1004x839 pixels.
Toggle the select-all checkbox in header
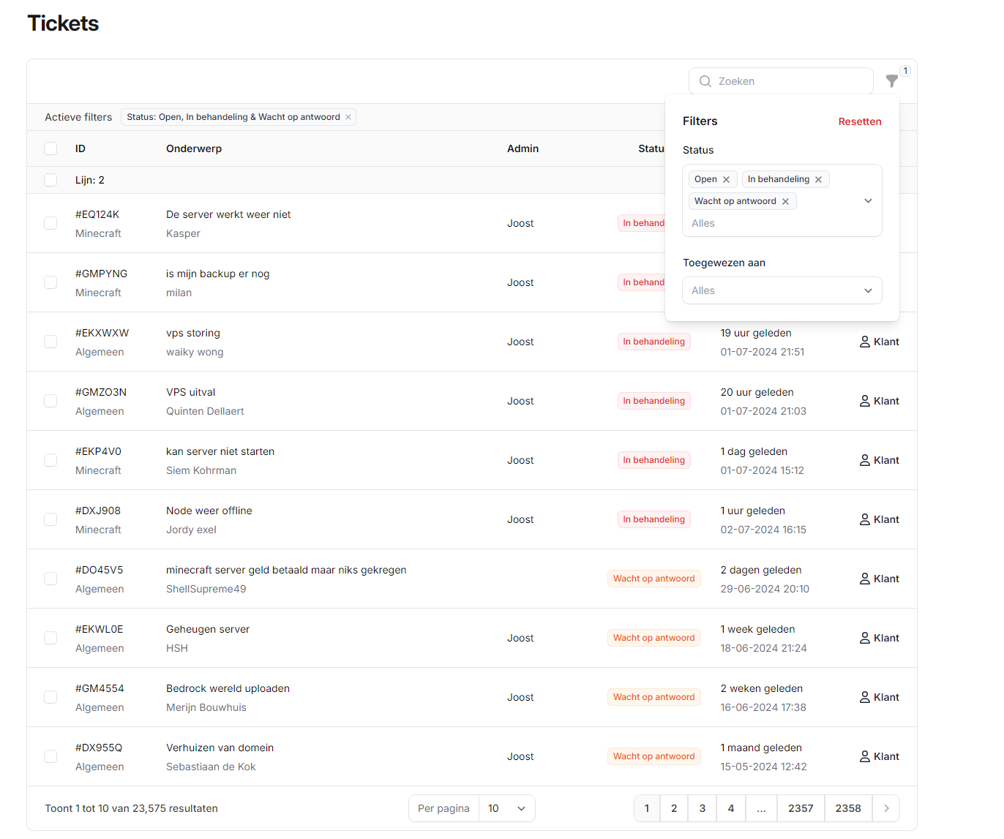tap(50, 148)
